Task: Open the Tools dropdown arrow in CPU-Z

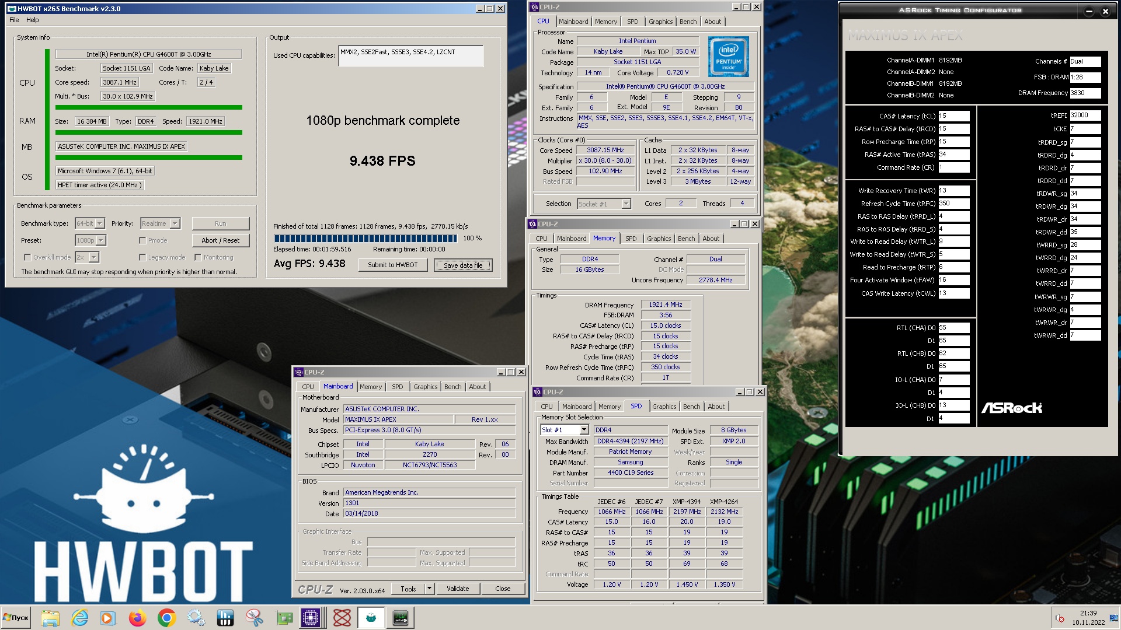Action: 429,589
